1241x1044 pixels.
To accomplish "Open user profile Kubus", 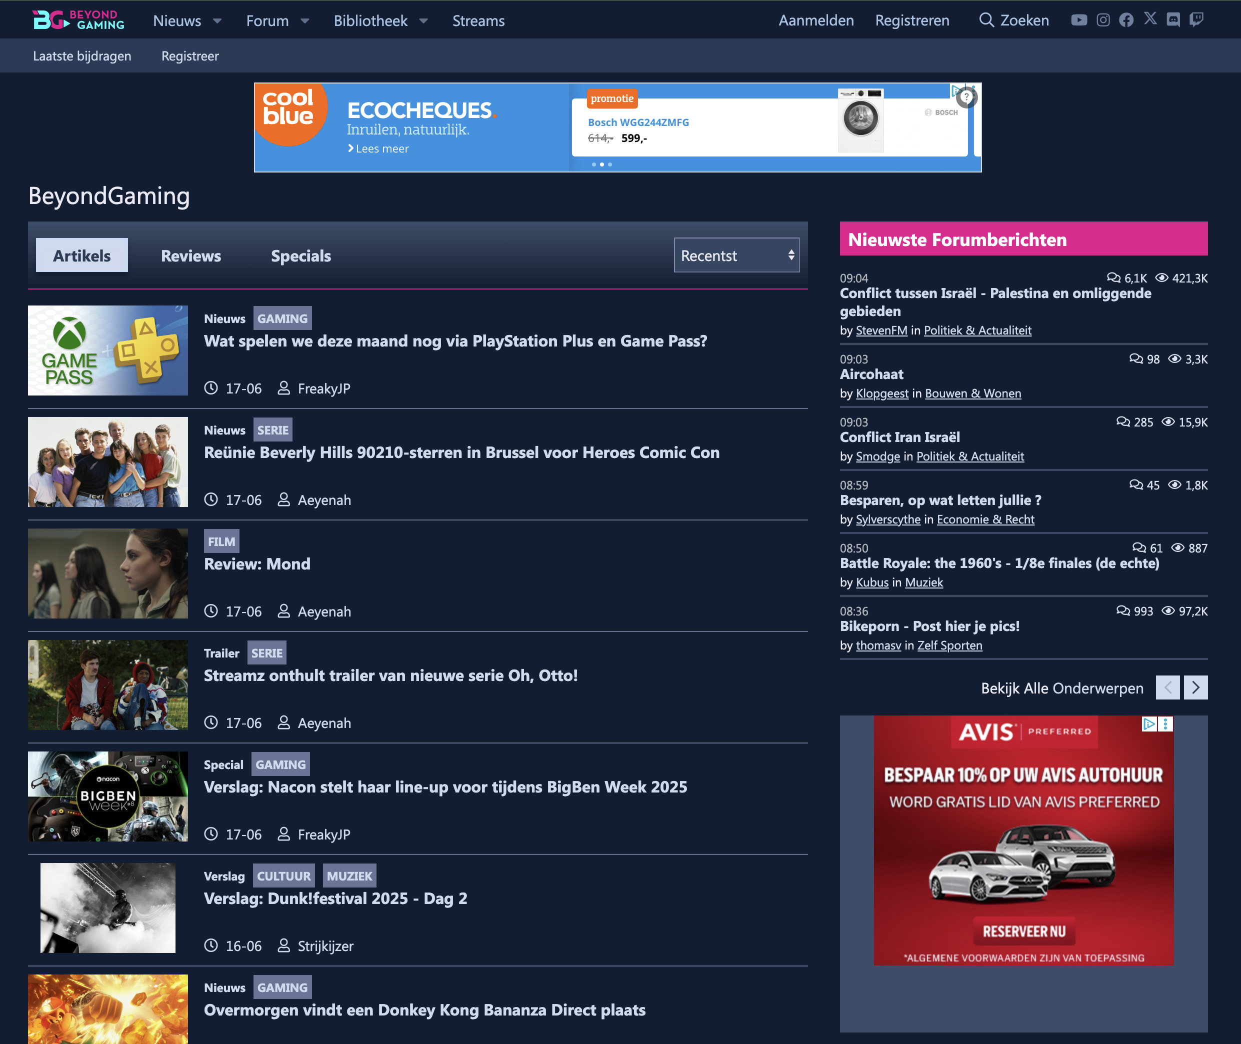I will (871, 582).
